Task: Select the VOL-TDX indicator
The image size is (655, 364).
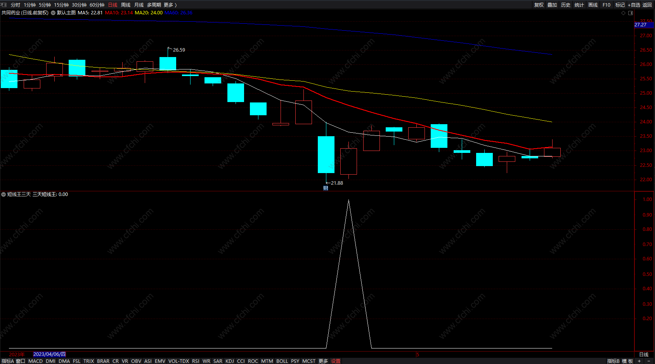Action: tap(179, 361)
